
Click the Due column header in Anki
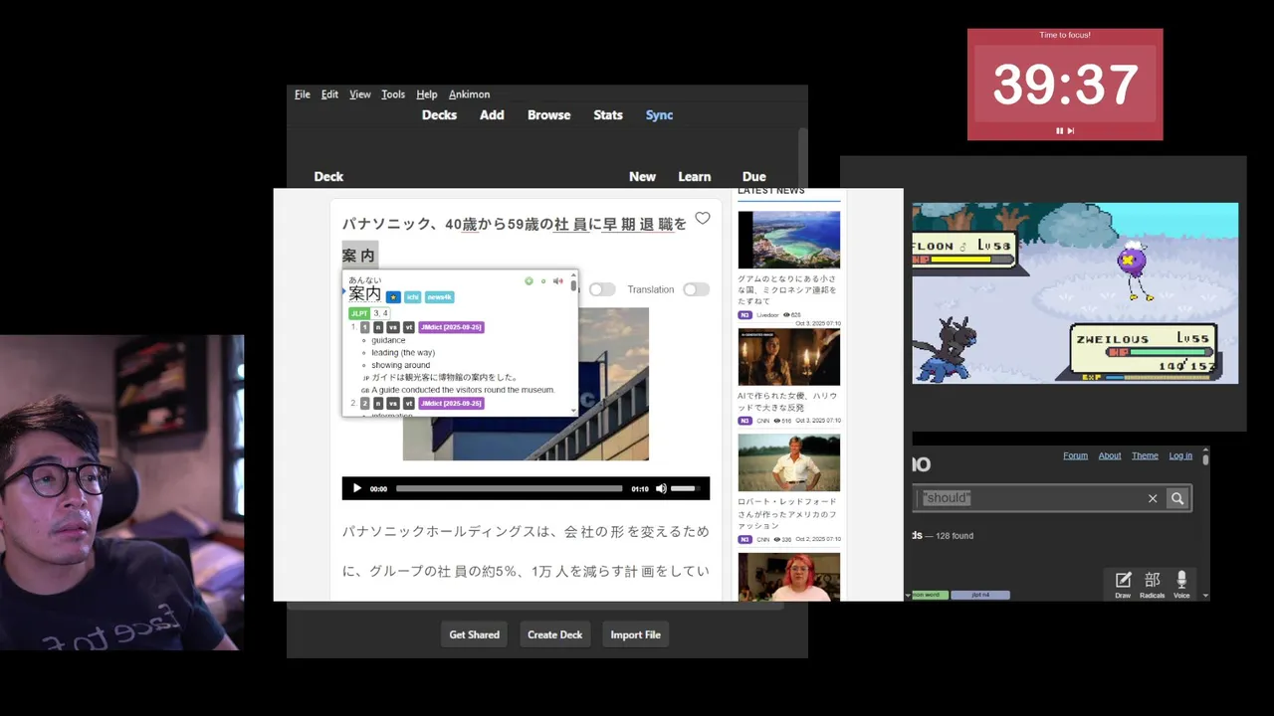point(753,177)
